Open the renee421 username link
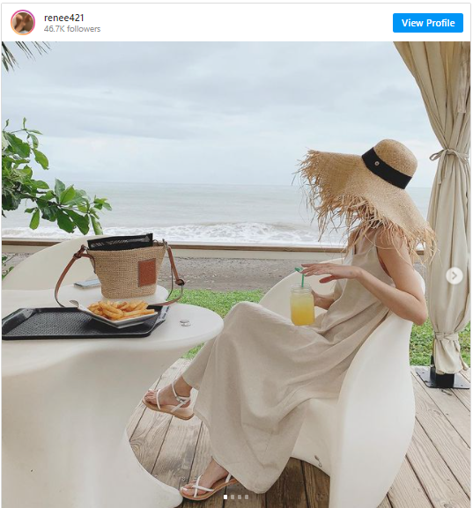 pyautogui.click(x=64, y=18)
